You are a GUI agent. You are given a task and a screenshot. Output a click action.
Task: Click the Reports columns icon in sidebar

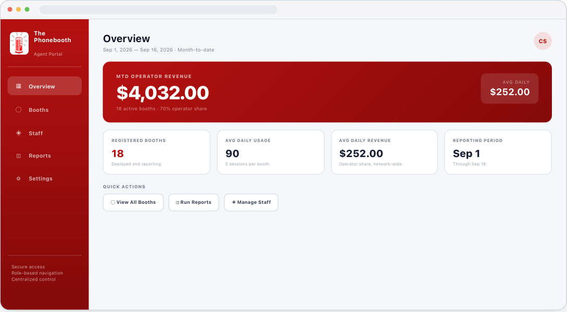pos(18,156)
